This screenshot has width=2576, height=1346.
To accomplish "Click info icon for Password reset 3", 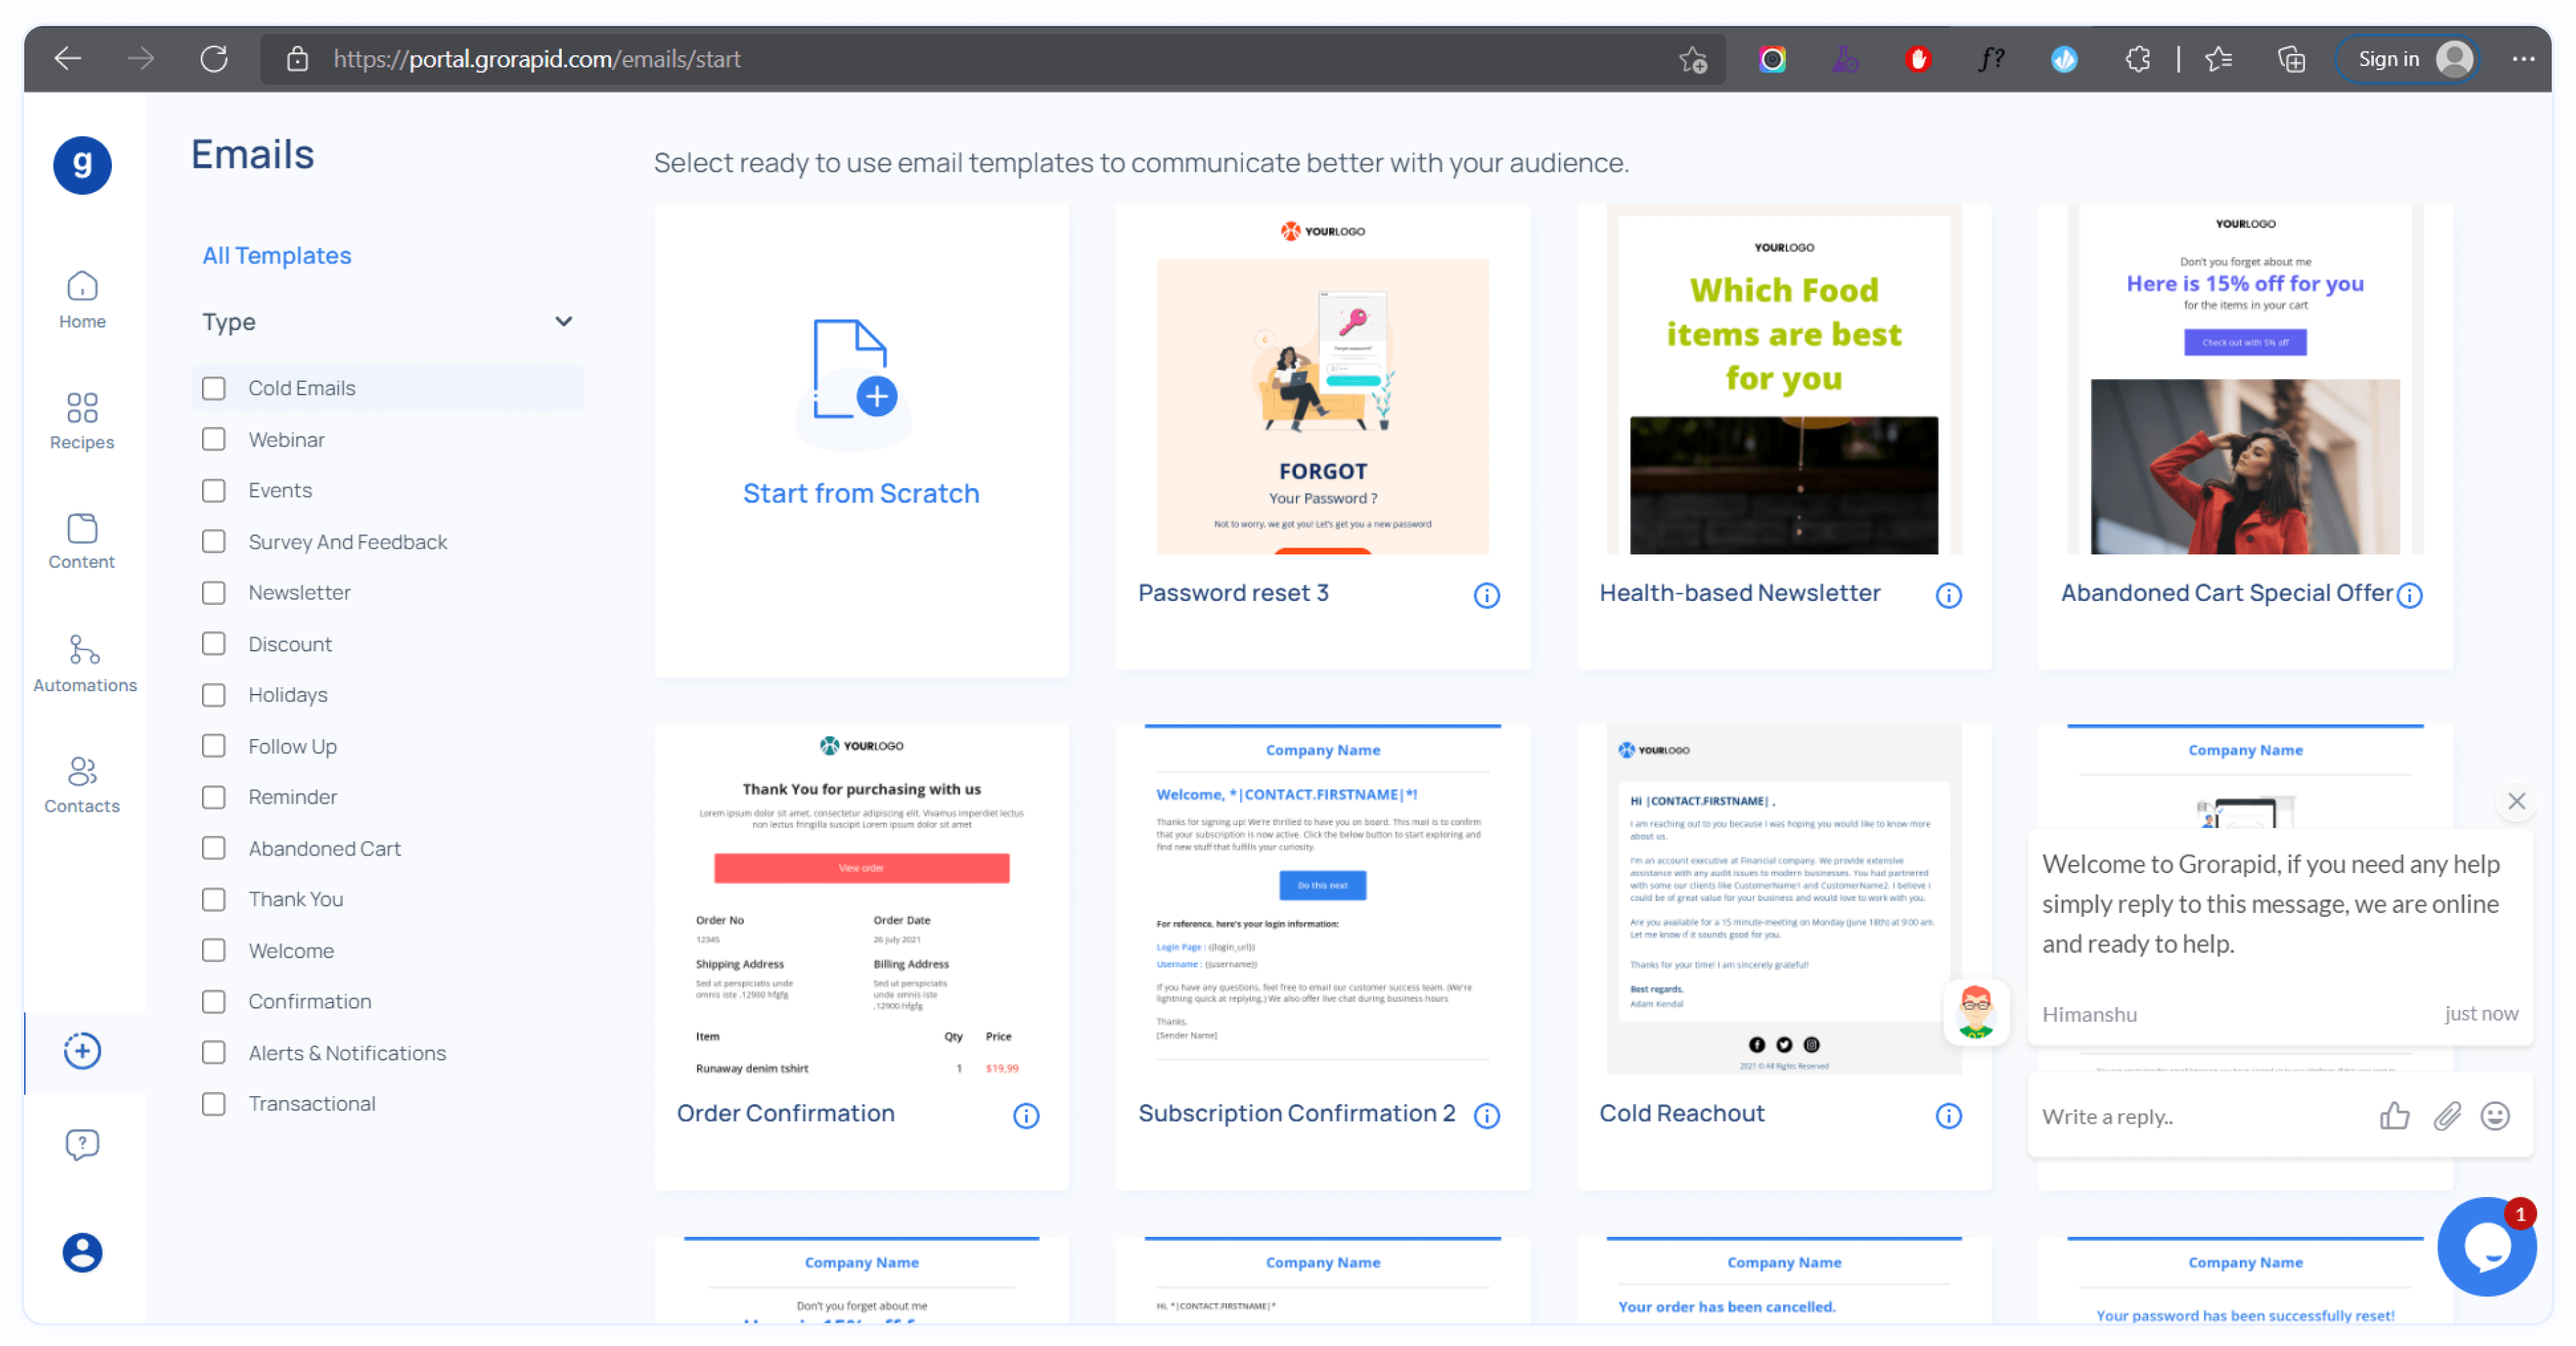I will (1486, 595).
